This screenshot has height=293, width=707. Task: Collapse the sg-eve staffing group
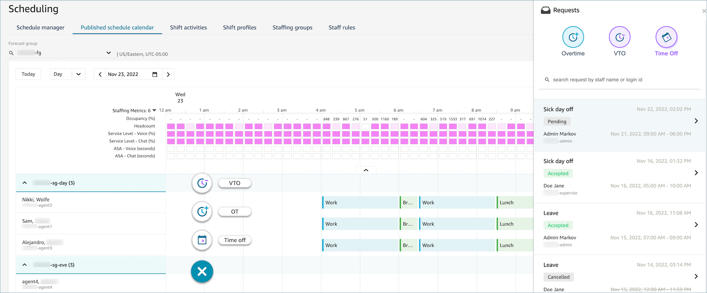[x=25, y=265]
